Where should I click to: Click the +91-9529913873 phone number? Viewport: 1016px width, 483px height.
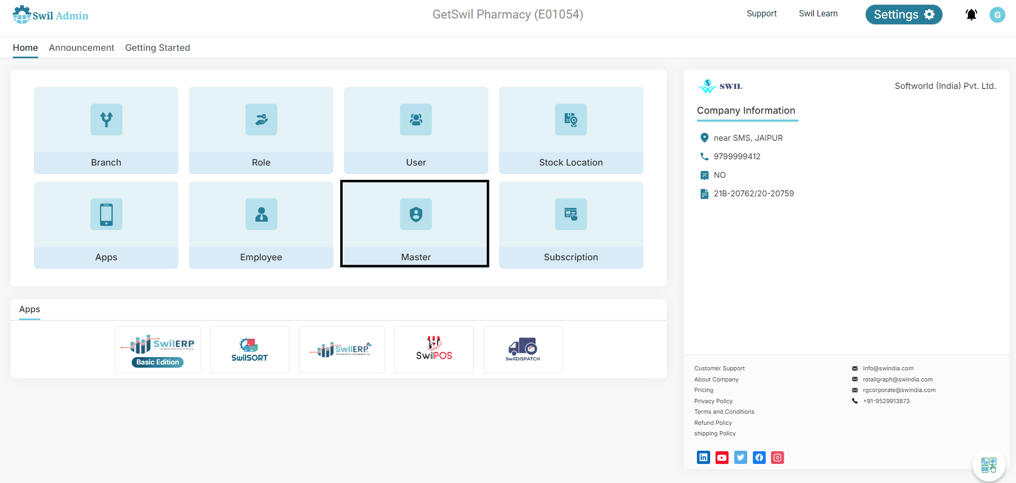coord(886,401)
